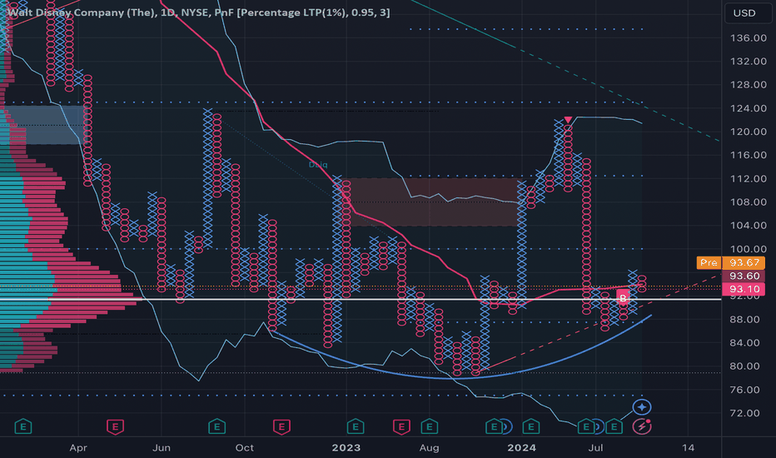The height and width of the screenshot is (458, 776).
Task: Click the red E earnings marker between 2023 and Aug
Action: point(401,426)
